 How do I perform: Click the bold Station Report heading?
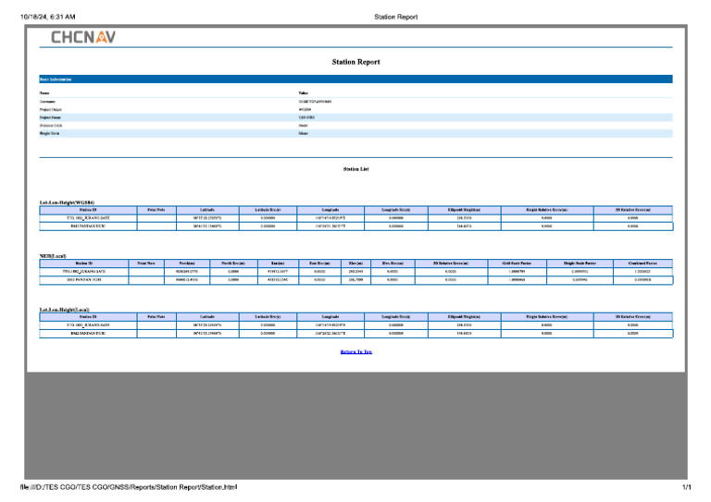click(355, 62)
